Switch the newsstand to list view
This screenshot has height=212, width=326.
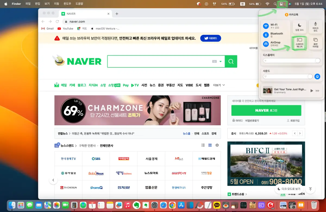(203, 145)
